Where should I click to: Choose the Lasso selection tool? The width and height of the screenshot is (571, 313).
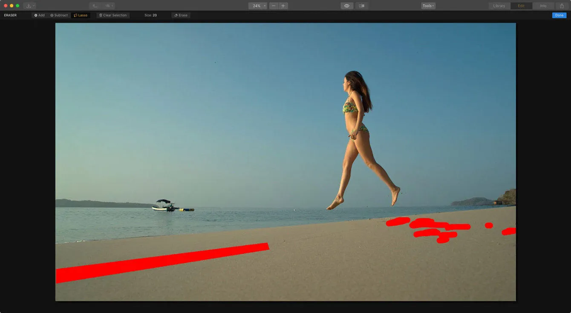[x=81, y=15]
